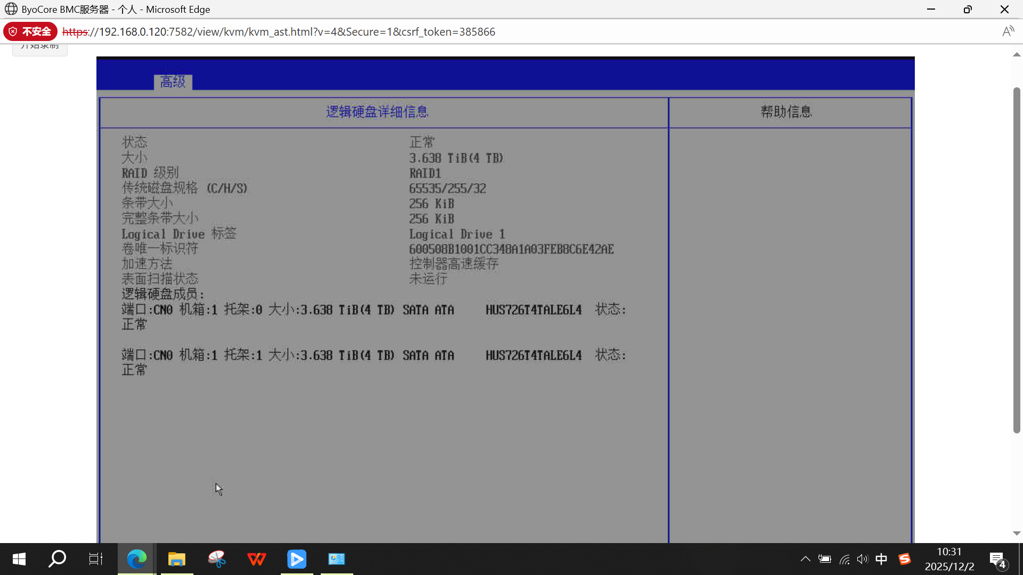Expand hidden system tray icons chevron
This screenshot has width=1023, height=575.
[805, 559]
